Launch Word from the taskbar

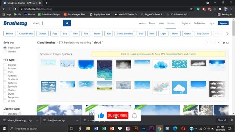point(96,129)
